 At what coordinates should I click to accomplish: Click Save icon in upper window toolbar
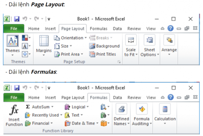click(17, 19)
